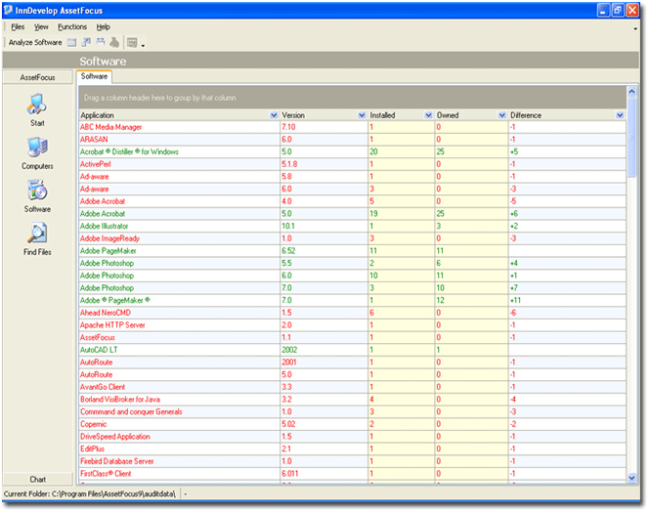Click version 6.011 cell of FirstClass Client
The height and width of the screenshot is (512, 651).
click(x=324, y=474)
